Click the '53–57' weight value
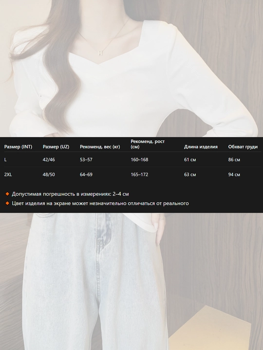 86,159
